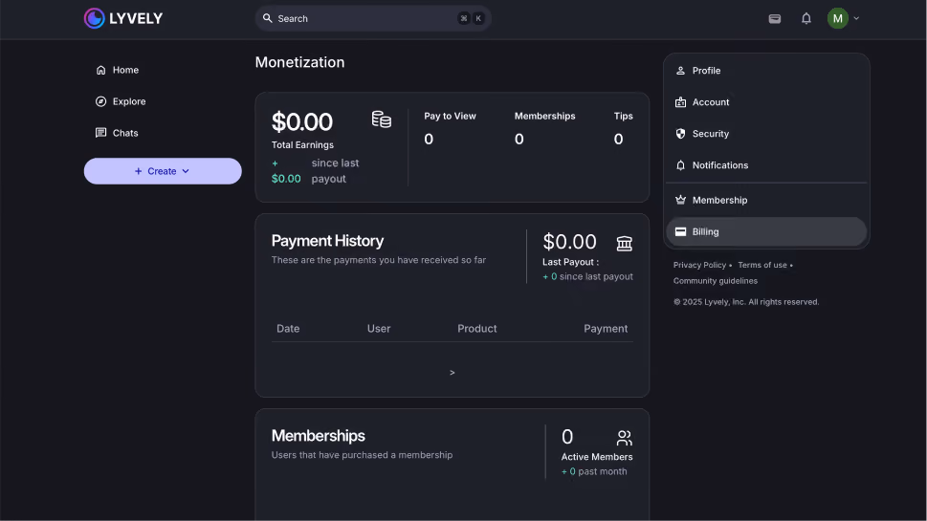Click the Account badge icon
Viewport: 927px width, 521px height.
(x=680, y=102)
